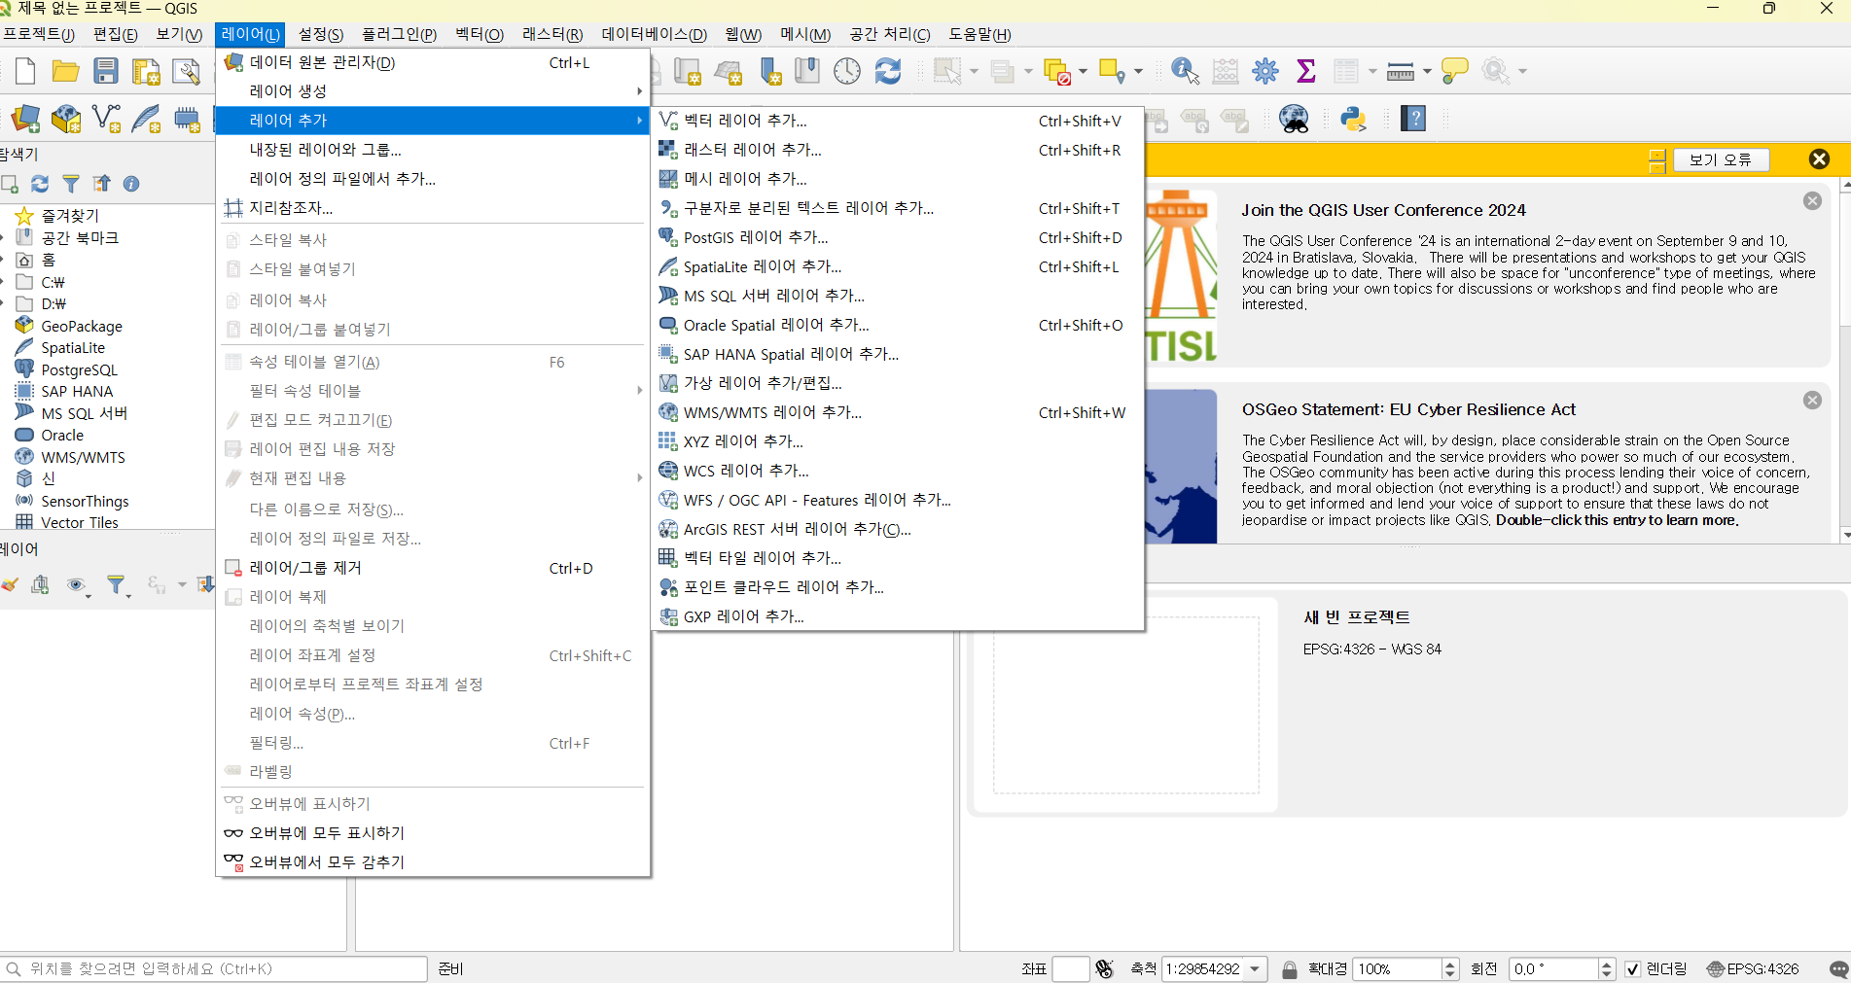Image resolution: width=1851 pixels, height=983 pixels.
Task: Select WMS/WMTS in Browser tree
Action: coord(83,457)
